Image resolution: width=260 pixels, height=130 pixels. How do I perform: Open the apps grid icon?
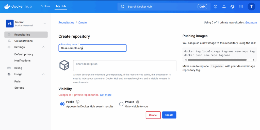pyautogui.click(x=241, y=7)
